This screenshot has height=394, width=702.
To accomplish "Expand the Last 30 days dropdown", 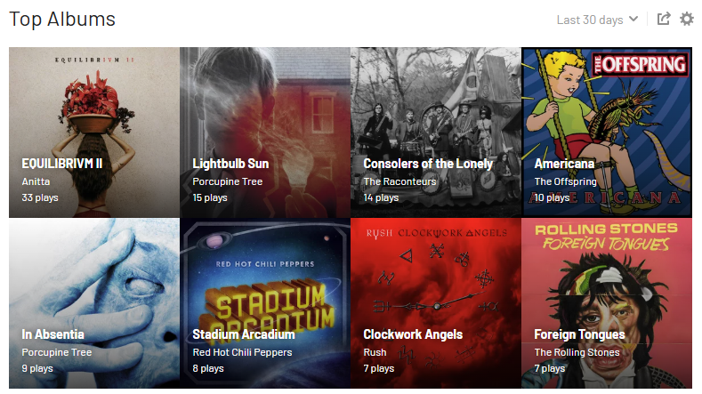I will coord(597,20).
